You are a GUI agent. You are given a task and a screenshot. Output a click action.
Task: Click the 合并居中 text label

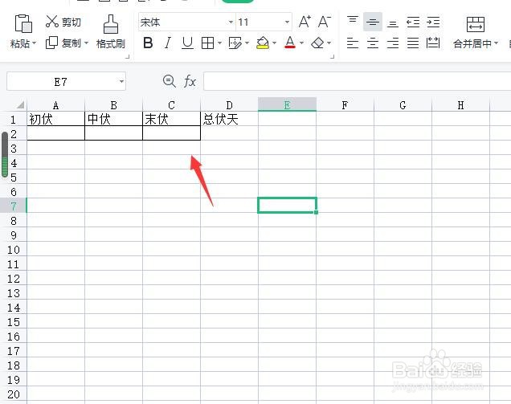tap(472, 43)
